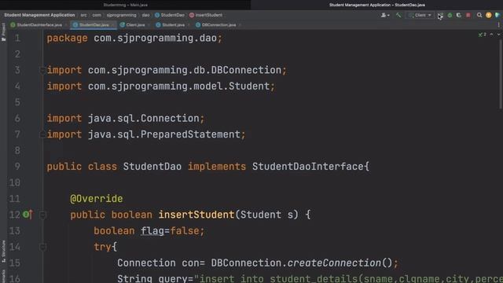
Task: Click the @Override annotation
Action: 96,199
